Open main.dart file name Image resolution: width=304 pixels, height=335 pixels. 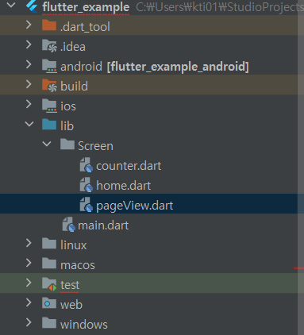point(103,225)
